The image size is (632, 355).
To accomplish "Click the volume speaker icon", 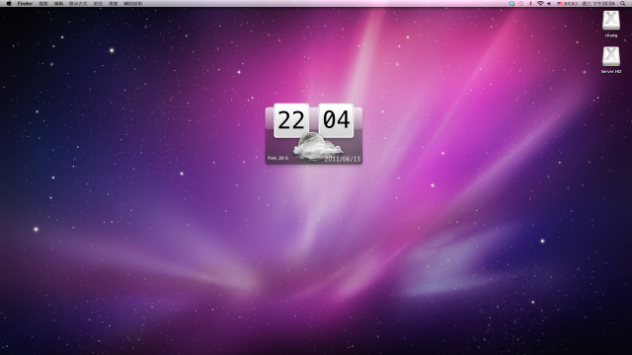I will (549, 3).
